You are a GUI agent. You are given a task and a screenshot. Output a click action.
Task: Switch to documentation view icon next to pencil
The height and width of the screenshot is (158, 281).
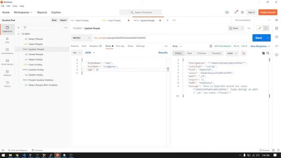pos(266,28)
